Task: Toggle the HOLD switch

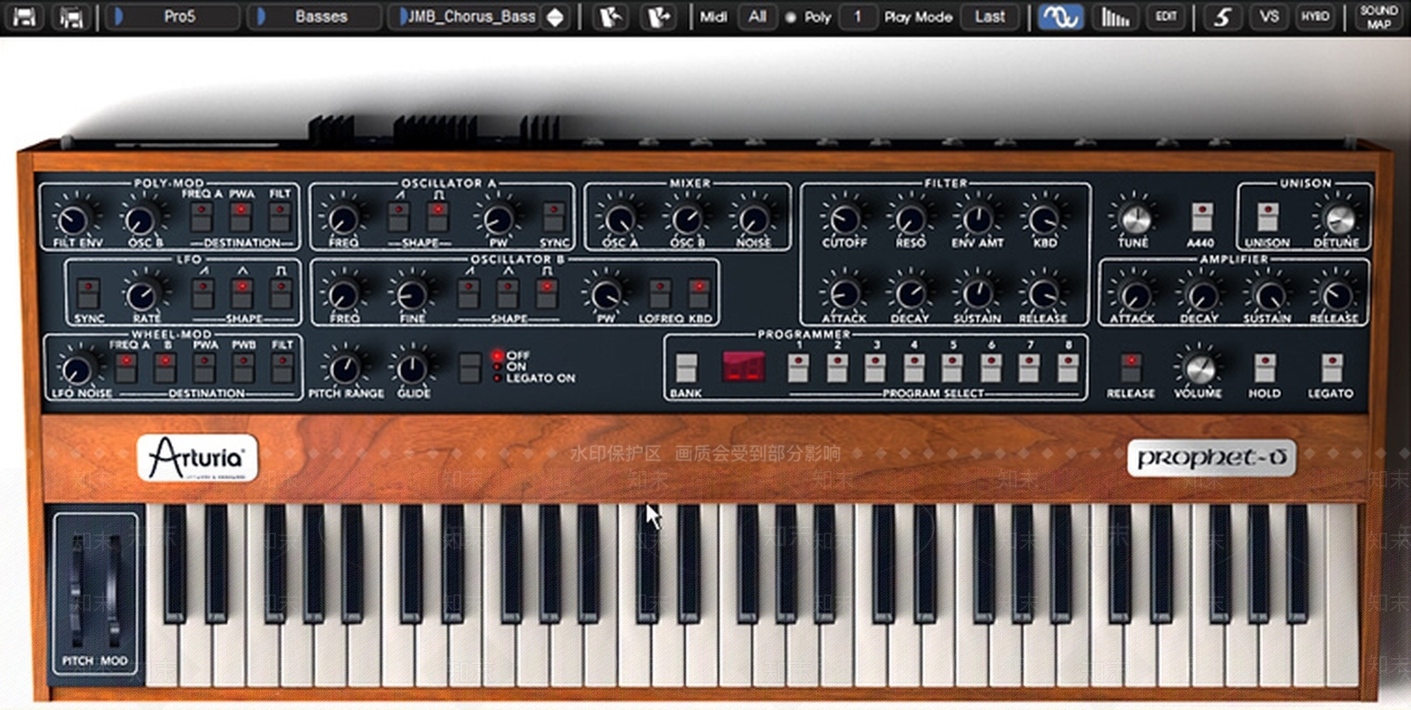Action: click(x=1265, y=367)
